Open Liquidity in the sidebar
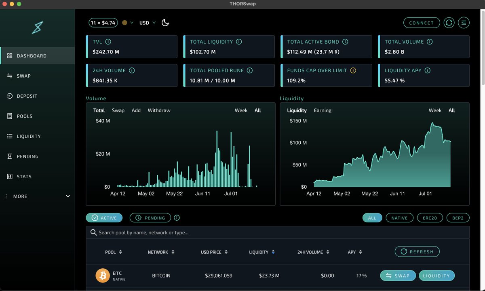The height and width of the screenshot is (291, 485). click(x=37, y=136)
